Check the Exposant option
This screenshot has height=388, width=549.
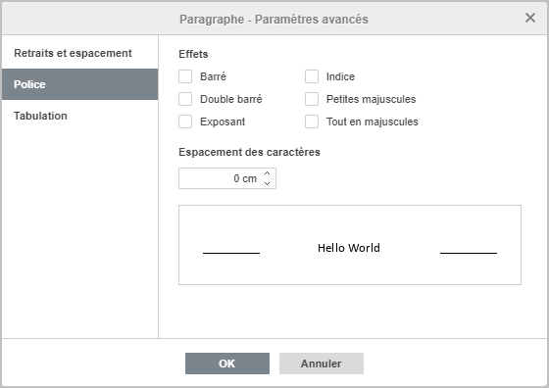[x=185, y=121]
